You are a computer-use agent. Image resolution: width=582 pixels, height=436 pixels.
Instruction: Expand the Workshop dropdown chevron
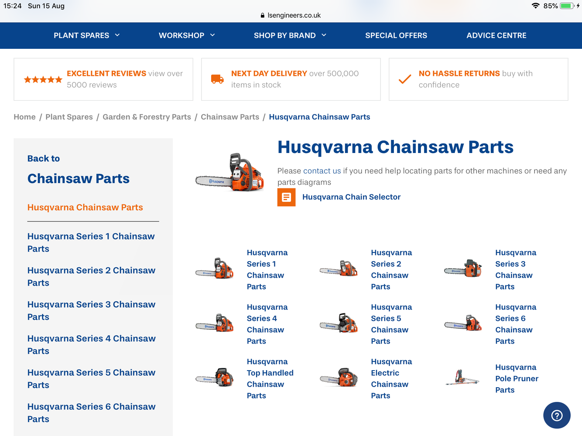click(x=212, y=35)
